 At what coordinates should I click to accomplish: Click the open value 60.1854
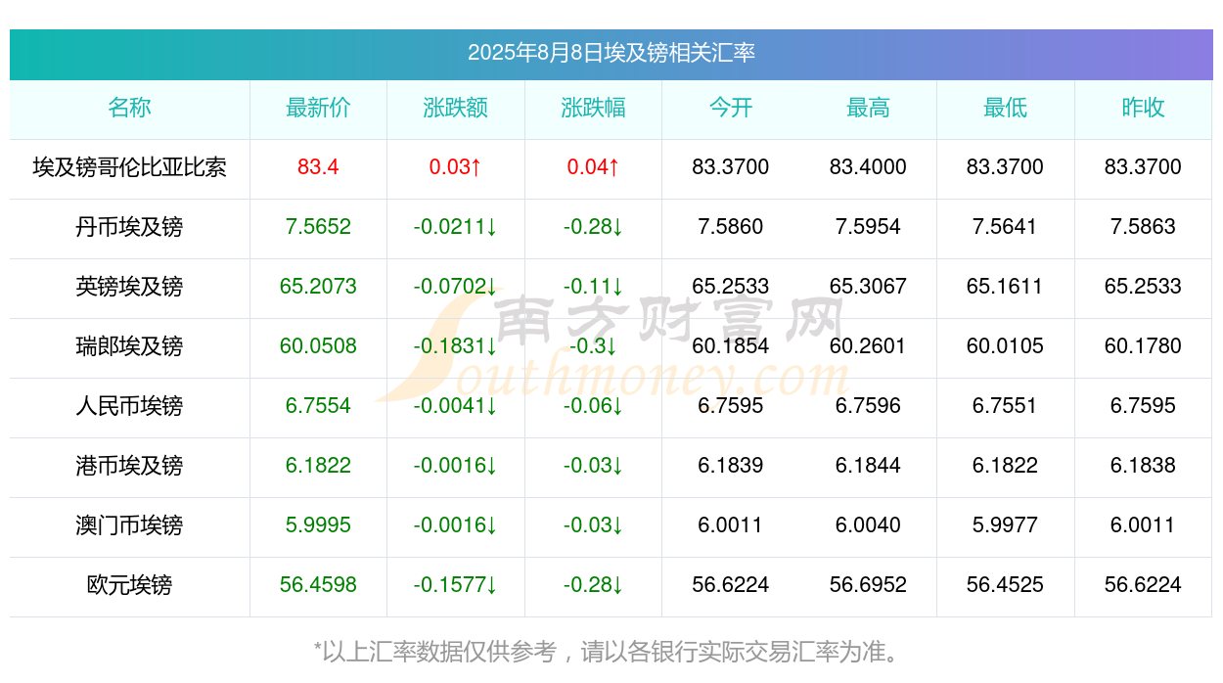pyautogui.click(x=731, y=346)
